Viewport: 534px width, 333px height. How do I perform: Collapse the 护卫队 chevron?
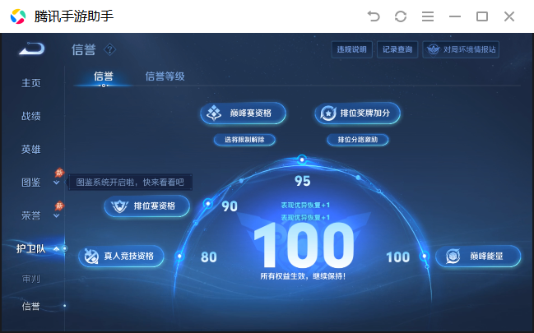57,249
